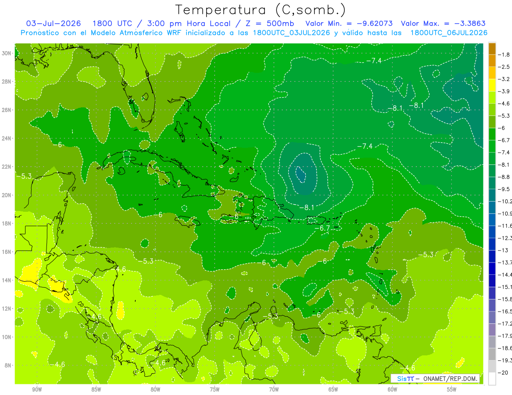Click the 20N latitude axis label
The image size is (512, 395).
click(x=7, y=195)
